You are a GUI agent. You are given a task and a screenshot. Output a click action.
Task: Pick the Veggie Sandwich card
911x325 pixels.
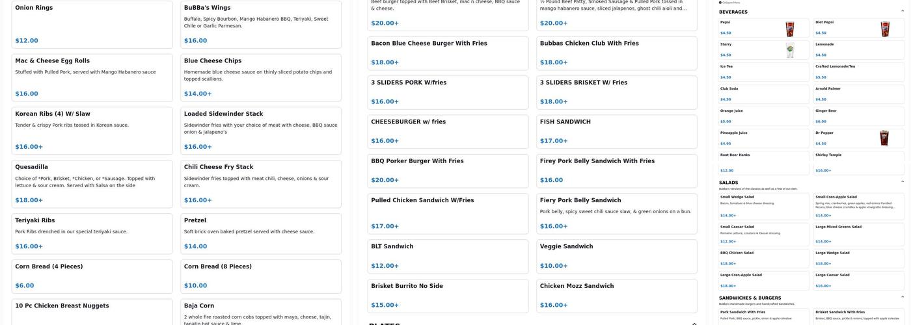[616, 256]
